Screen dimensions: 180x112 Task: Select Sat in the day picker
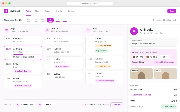[65, 20]
